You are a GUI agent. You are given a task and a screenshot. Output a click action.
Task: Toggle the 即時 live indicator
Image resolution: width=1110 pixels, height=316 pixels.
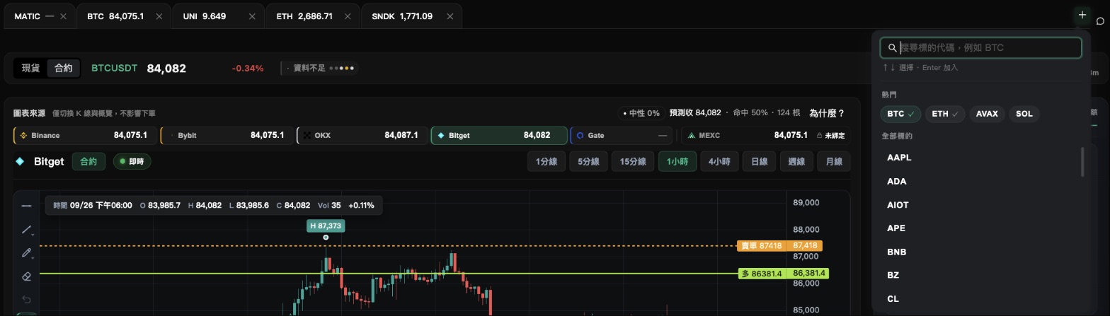(x=132, y=162)
